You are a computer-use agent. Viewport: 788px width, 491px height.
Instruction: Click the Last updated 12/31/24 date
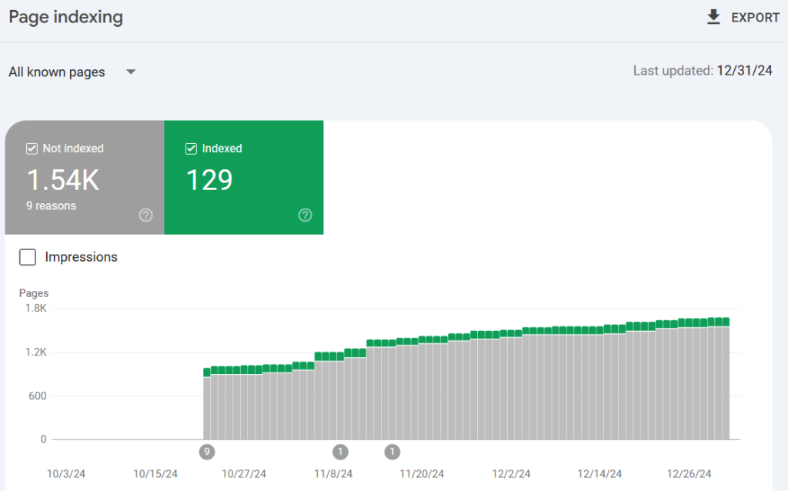pos(744,71)
